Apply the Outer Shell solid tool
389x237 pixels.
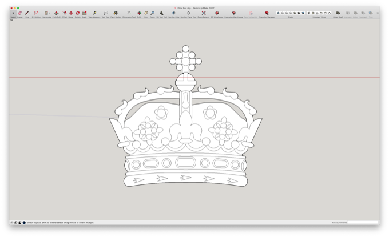(x=338, y=13)
